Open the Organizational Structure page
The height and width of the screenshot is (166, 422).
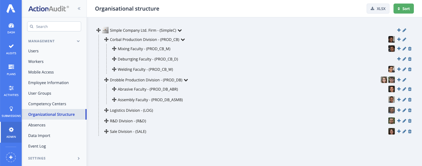tap(51, 114)
